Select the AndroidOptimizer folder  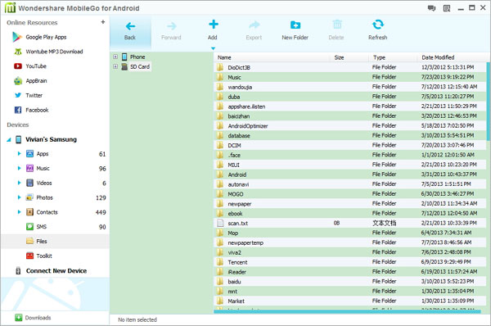tap(349, 125)
